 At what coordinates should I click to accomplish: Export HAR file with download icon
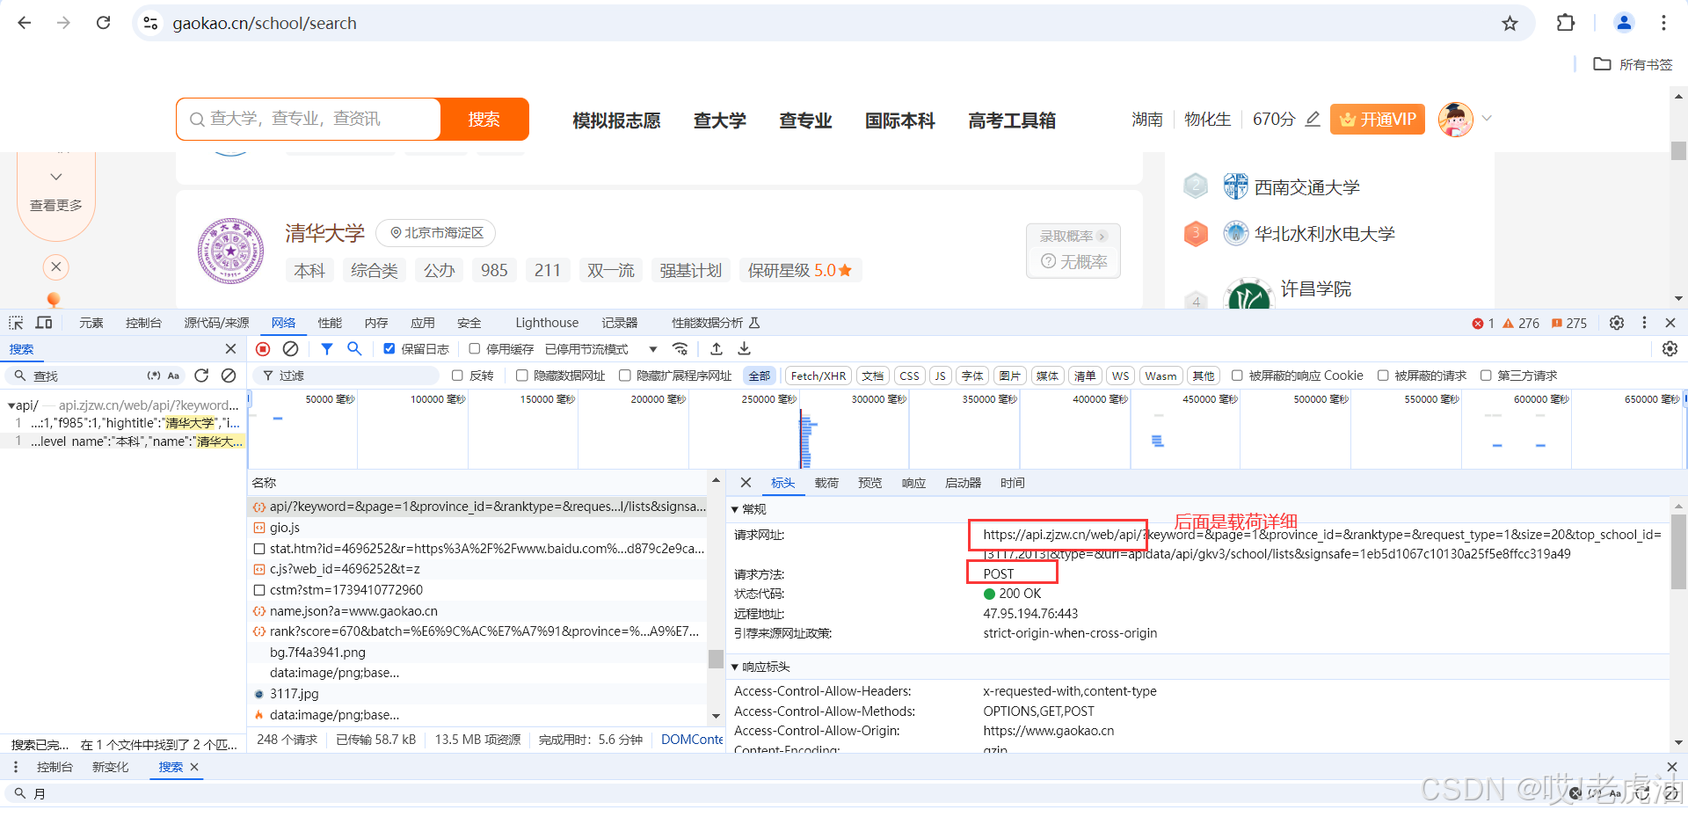(744, 349)
